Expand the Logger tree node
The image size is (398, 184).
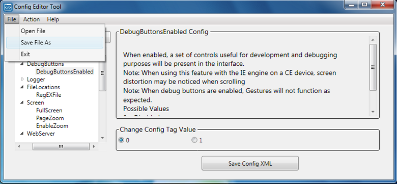click(x=22, y=80)
